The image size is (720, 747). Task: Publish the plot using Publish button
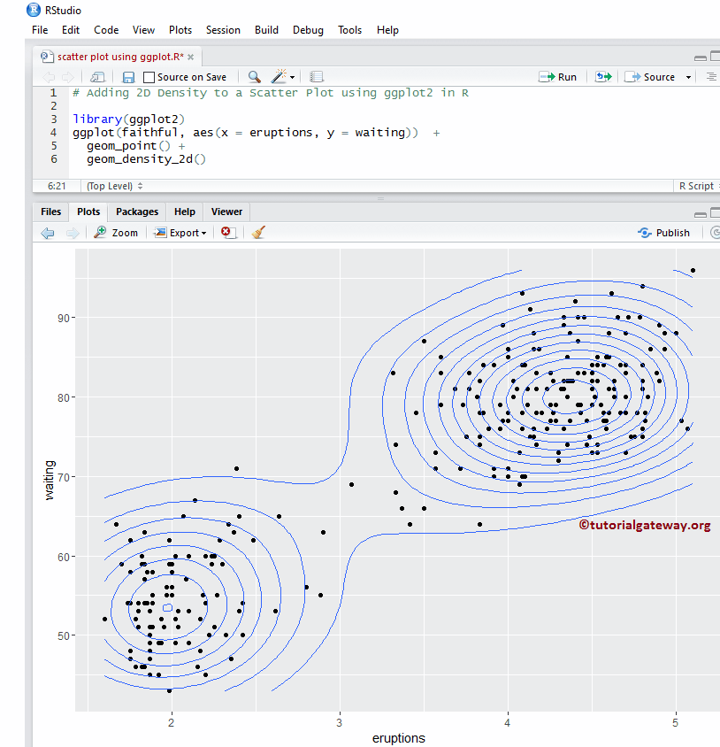coord(664,232)
